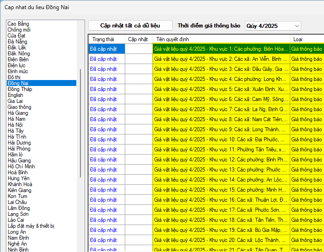Select 'Đà Nẵng' from the list
Image resolution: width=324 pixels, height=252 pixels.
pyautogui.click(x=17, y=42)
